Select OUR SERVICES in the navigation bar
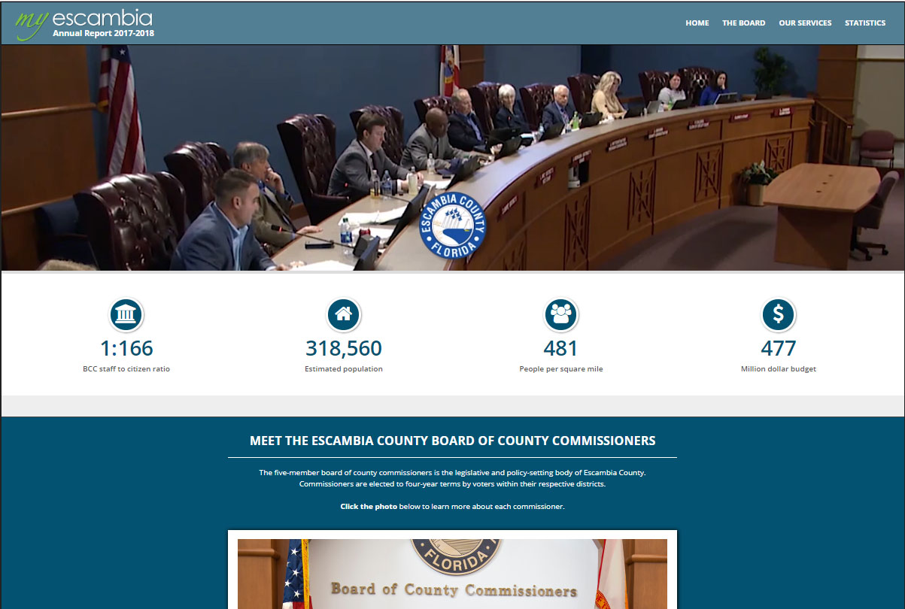905x609 pixels. point(805,23)
